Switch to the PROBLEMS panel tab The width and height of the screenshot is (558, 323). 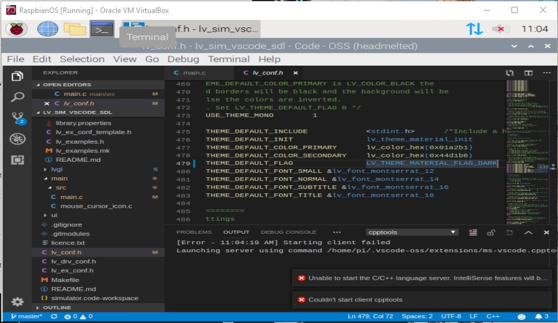(x=194, y=232)
